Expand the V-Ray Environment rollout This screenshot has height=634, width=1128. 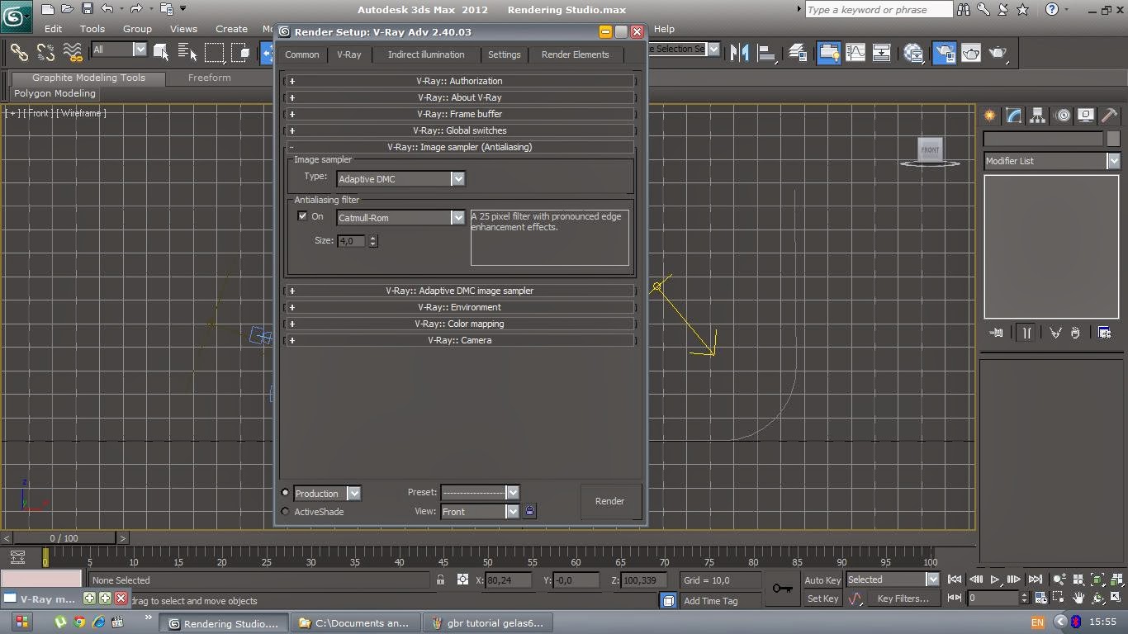tap(459, 307)
